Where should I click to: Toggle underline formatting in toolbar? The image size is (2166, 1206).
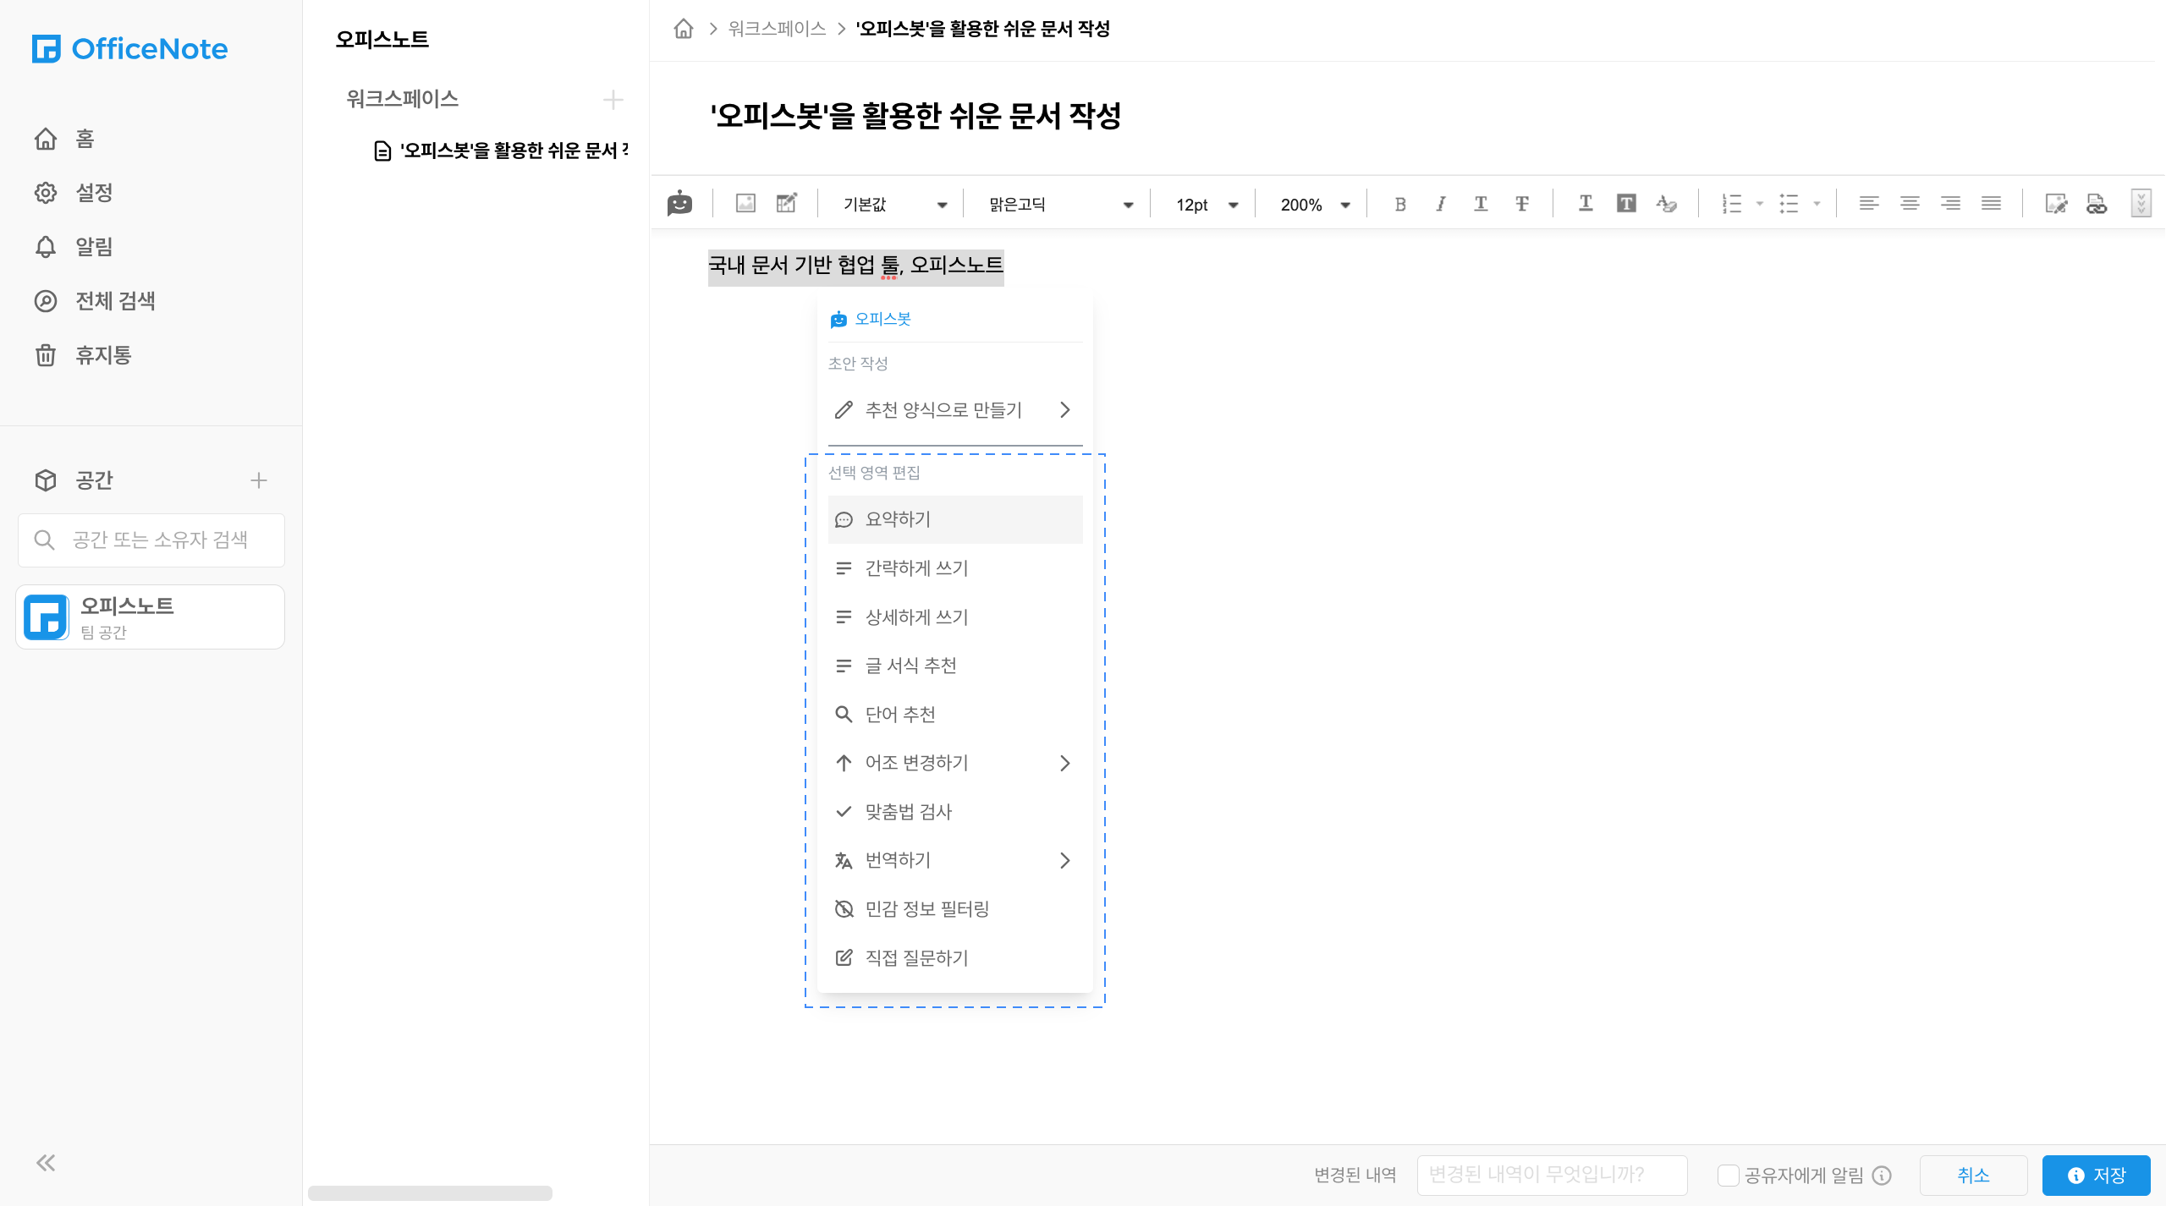pyautogui.click(x=1481, y=204)
